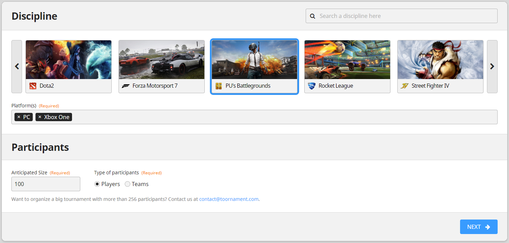509x243 pixels.
Task: Select the Street Fighter IV artwork thumbnail
Action: click(440, 60)
